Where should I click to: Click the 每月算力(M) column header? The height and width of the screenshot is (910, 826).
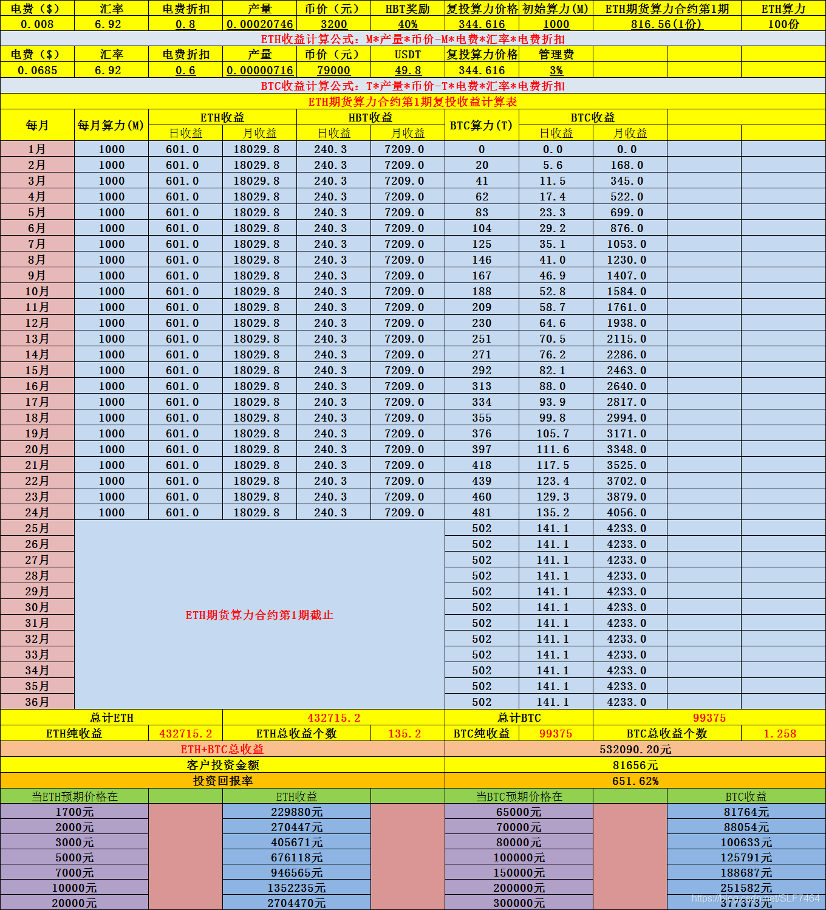click(x=111, y=126)
